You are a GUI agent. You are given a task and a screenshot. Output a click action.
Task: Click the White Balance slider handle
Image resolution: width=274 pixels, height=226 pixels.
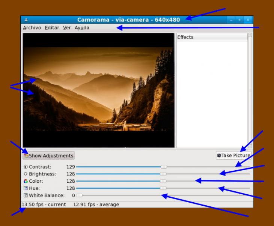(79, 195)
